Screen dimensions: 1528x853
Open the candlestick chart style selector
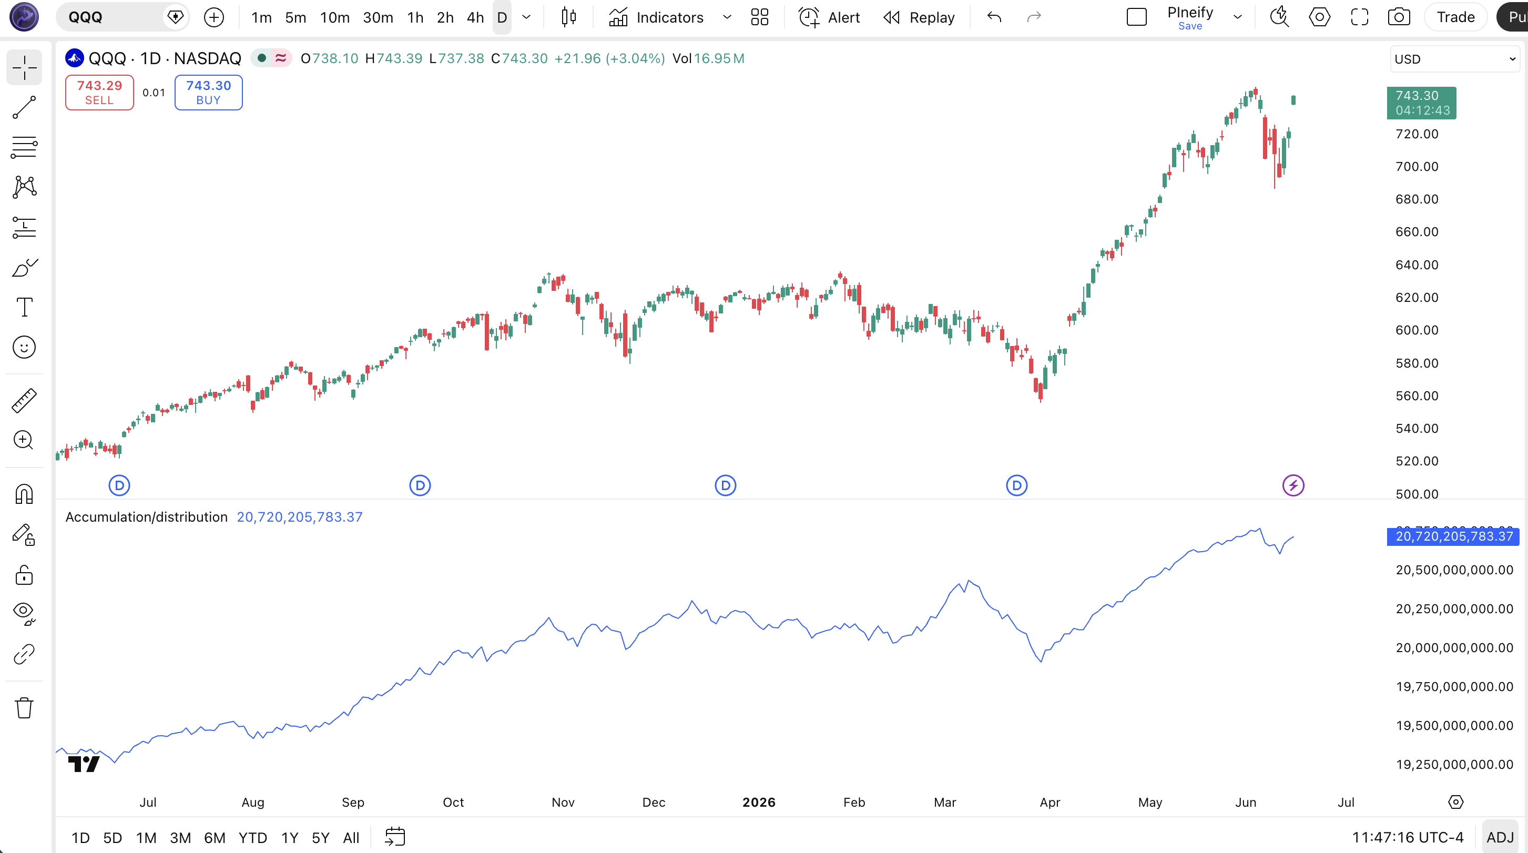pos(568,17)
